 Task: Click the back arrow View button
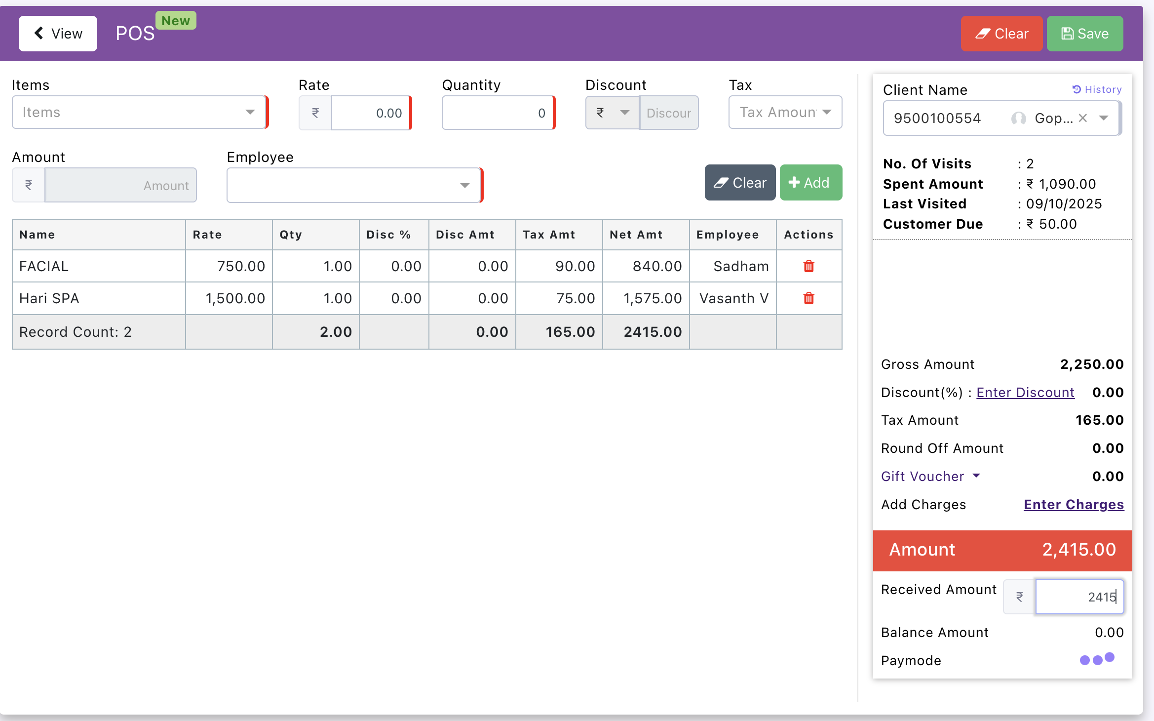(x=58, y=34)
